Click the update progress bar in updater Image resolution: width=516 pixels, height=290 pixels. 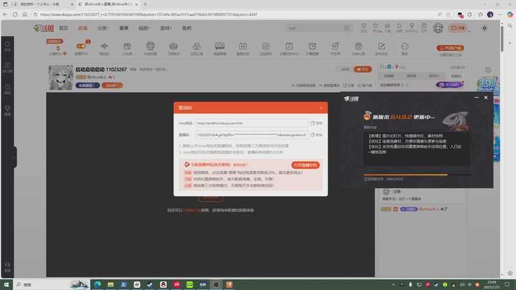pos(417,175)
